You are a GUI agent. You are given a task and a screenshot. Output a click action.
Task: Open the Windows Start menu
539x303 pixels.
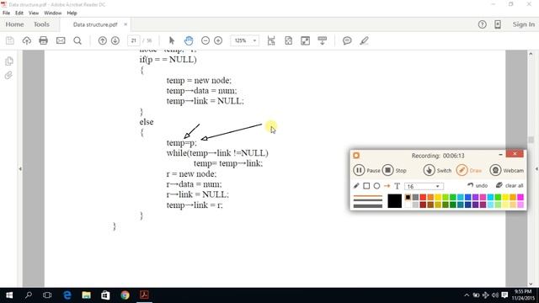9,295
